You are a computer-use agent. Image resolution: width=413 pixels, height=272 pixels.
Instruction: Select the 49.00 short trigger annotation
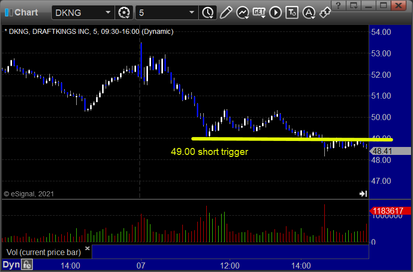(x=209, y=151)
